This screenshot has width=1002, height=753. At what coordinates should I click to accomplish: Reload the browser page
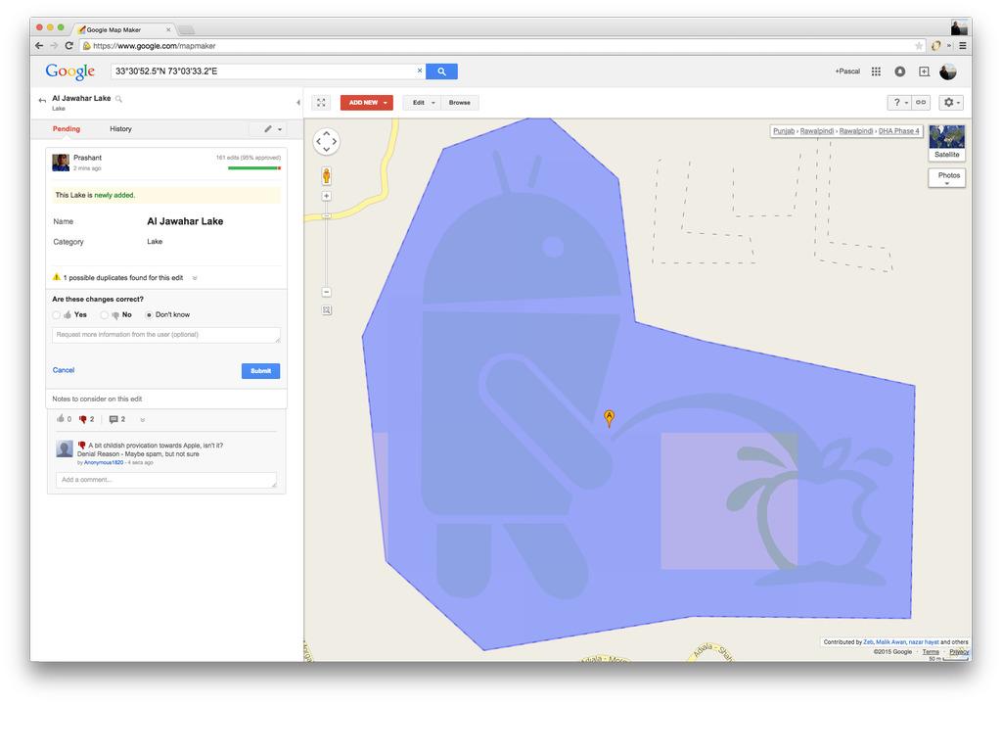tap(68, 46)
